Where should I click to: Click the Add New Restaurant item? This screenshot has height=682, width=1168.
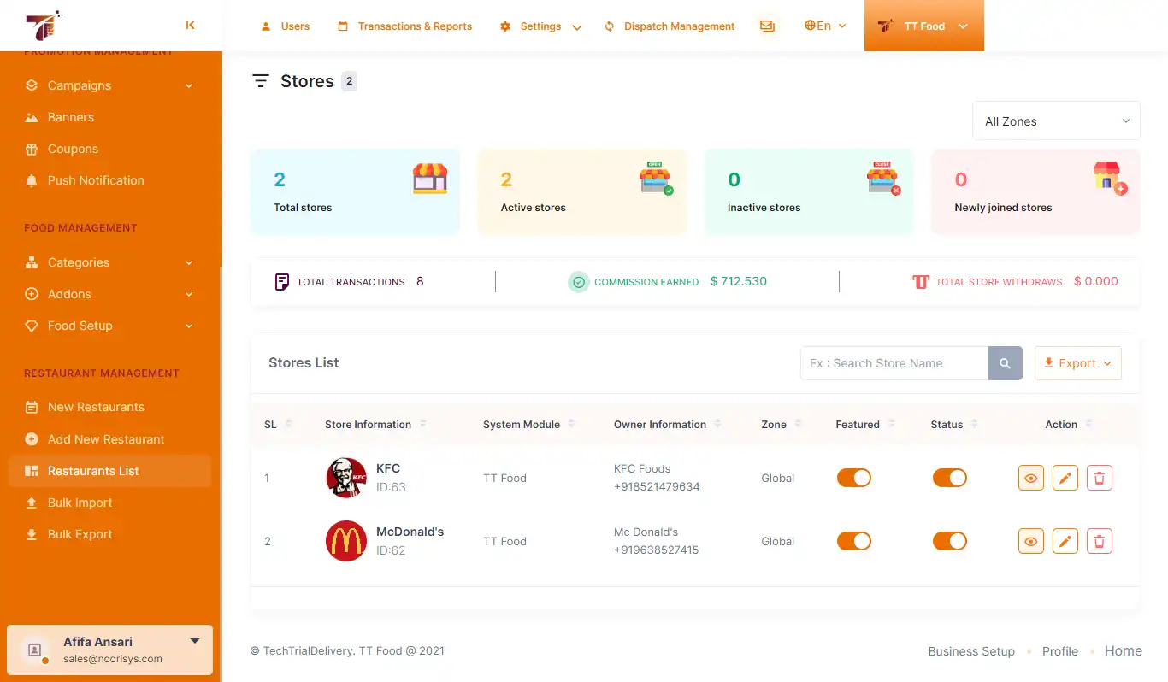(107, 438)
